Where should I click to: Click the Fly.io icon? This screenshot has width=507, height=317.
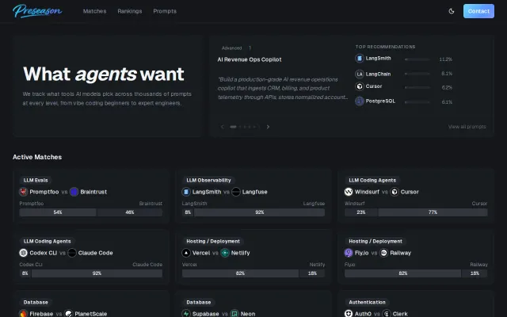[349, 253]
